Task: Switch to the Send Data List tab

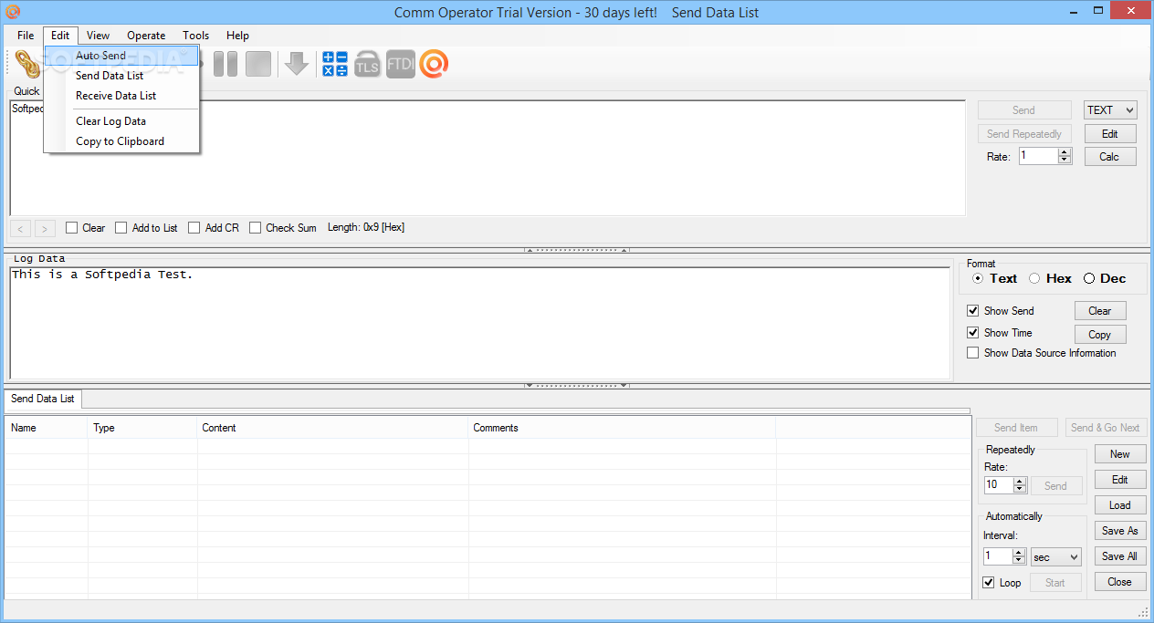Action: click(43, 399)
